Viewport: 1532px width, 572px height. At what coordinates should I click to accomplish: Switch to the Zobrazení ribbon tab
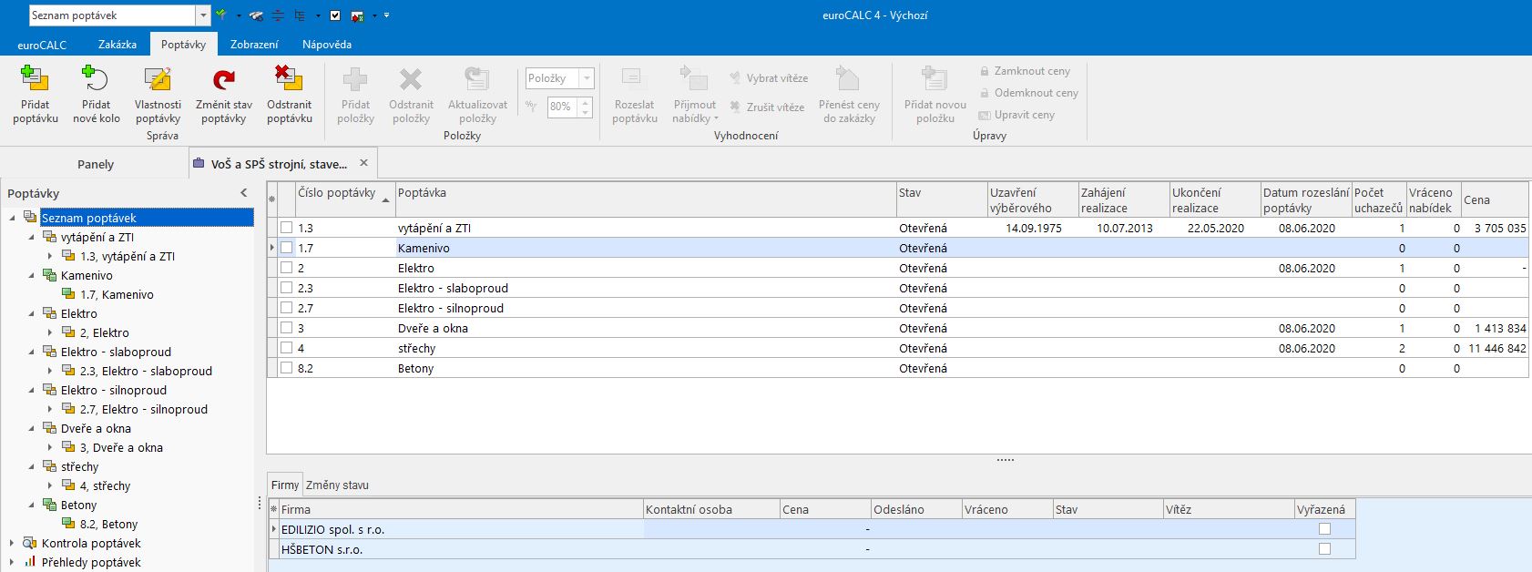tap(254, 45)
